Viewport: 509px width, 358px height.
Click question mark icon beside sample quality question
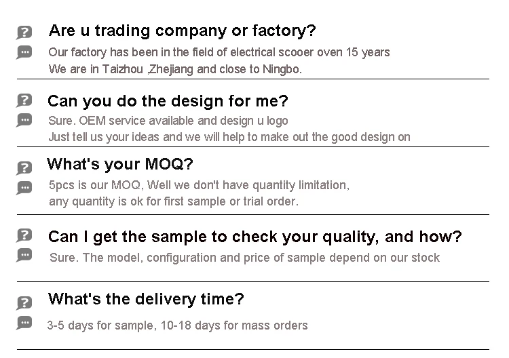(24, 235)
